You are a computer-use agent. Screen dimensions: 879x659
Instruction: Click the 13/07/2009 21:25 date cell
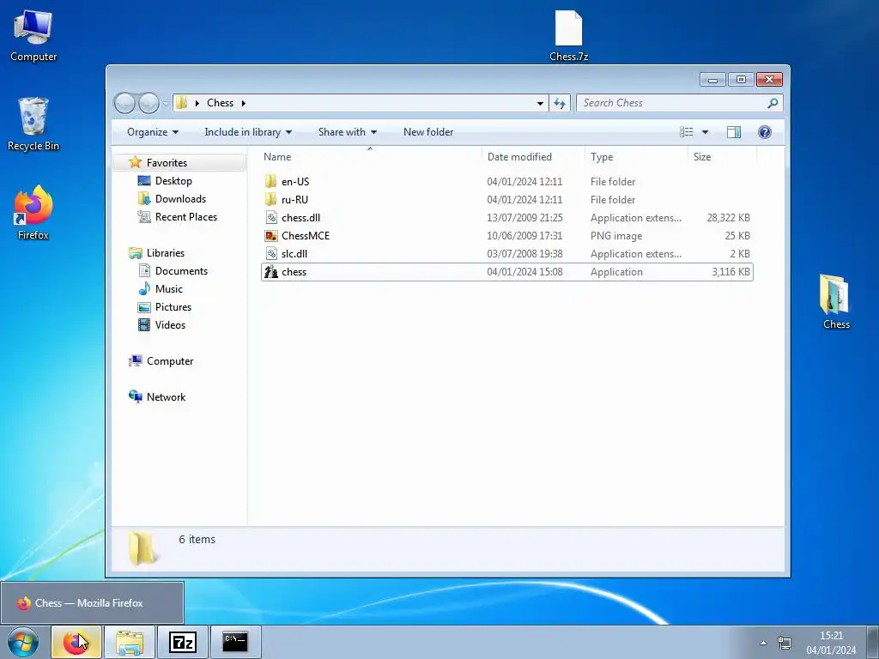[x=524, y=217]
